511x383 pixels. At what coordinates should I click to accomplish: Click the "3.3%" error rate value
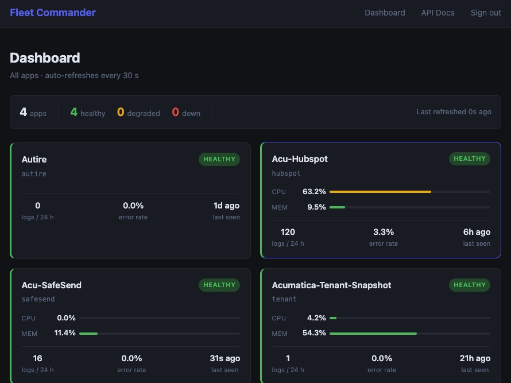click(x=384, y=232)
